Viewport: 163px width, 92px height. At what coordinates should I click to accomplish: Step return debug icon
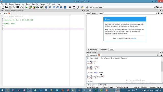pos(58,7)
